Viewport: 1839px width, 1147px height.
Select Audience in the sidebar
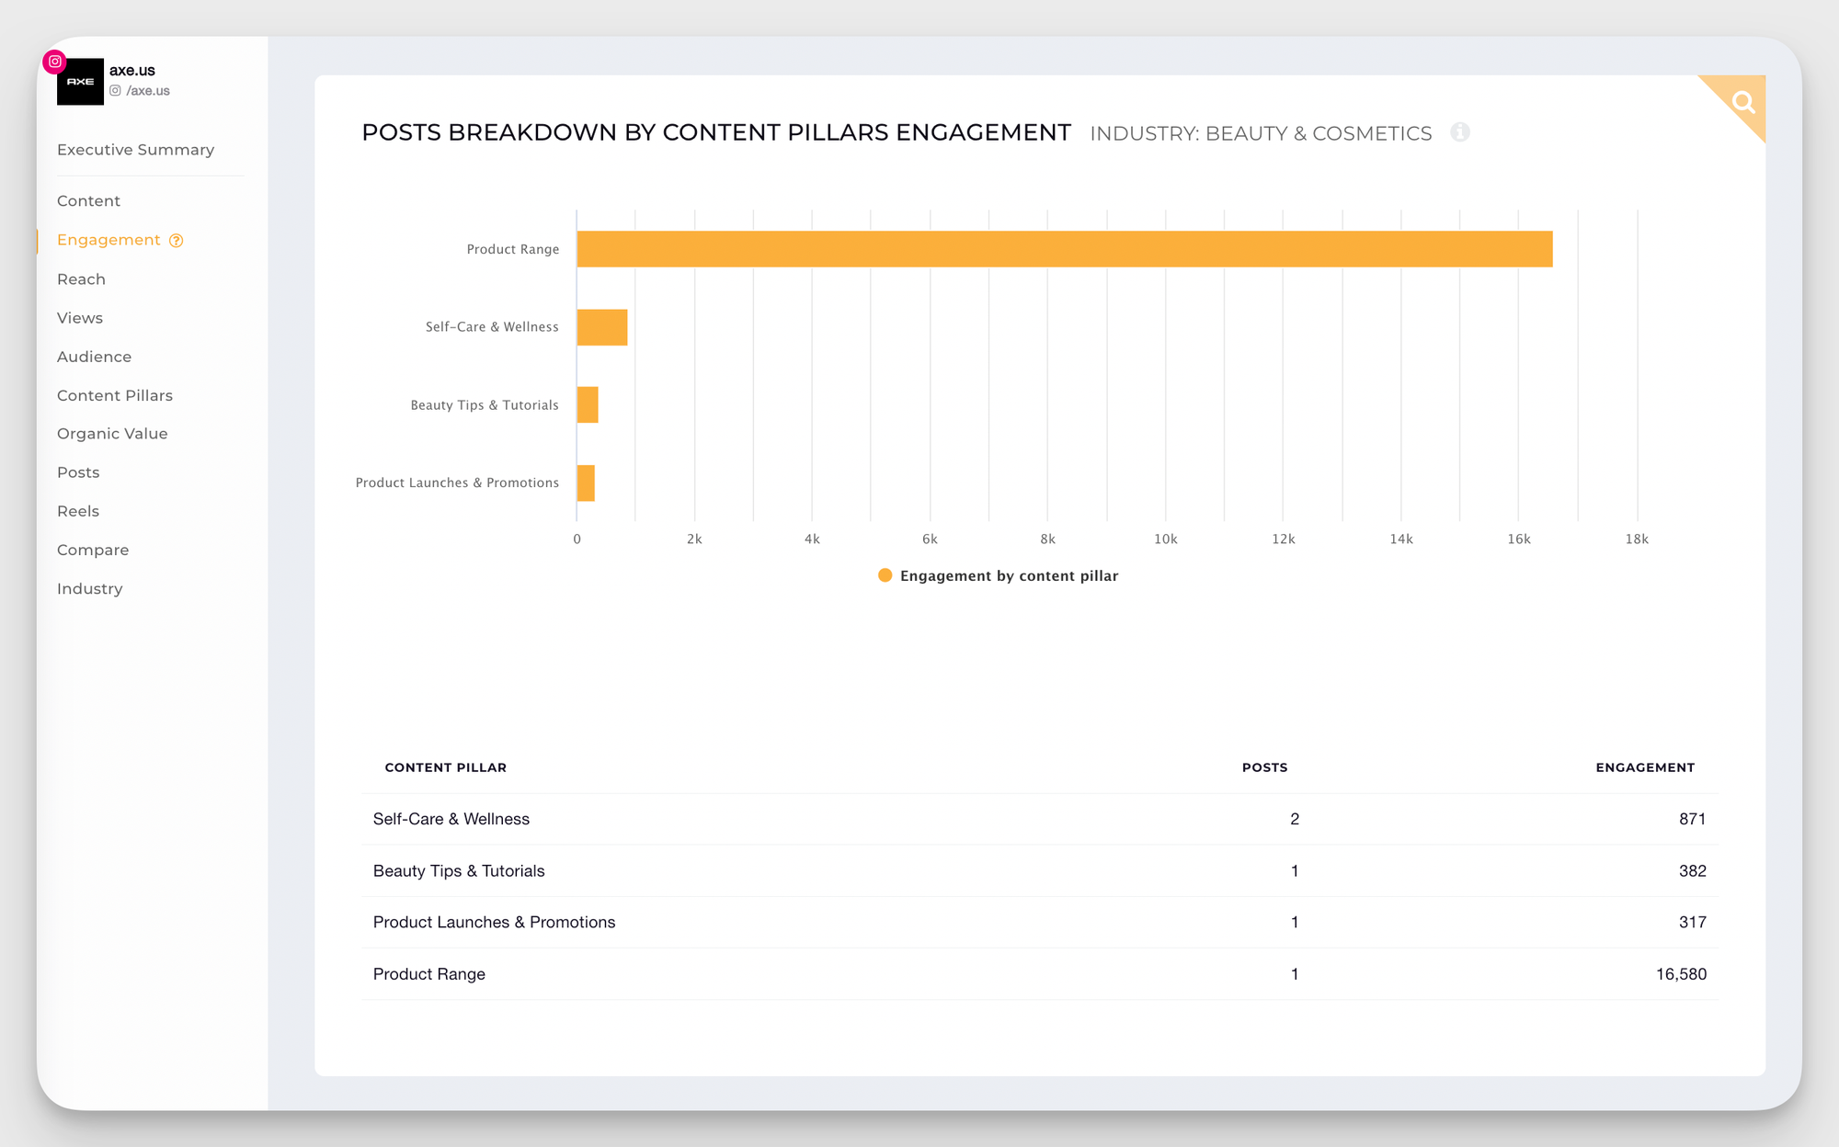pyautogui.click(x=94, y=357)
